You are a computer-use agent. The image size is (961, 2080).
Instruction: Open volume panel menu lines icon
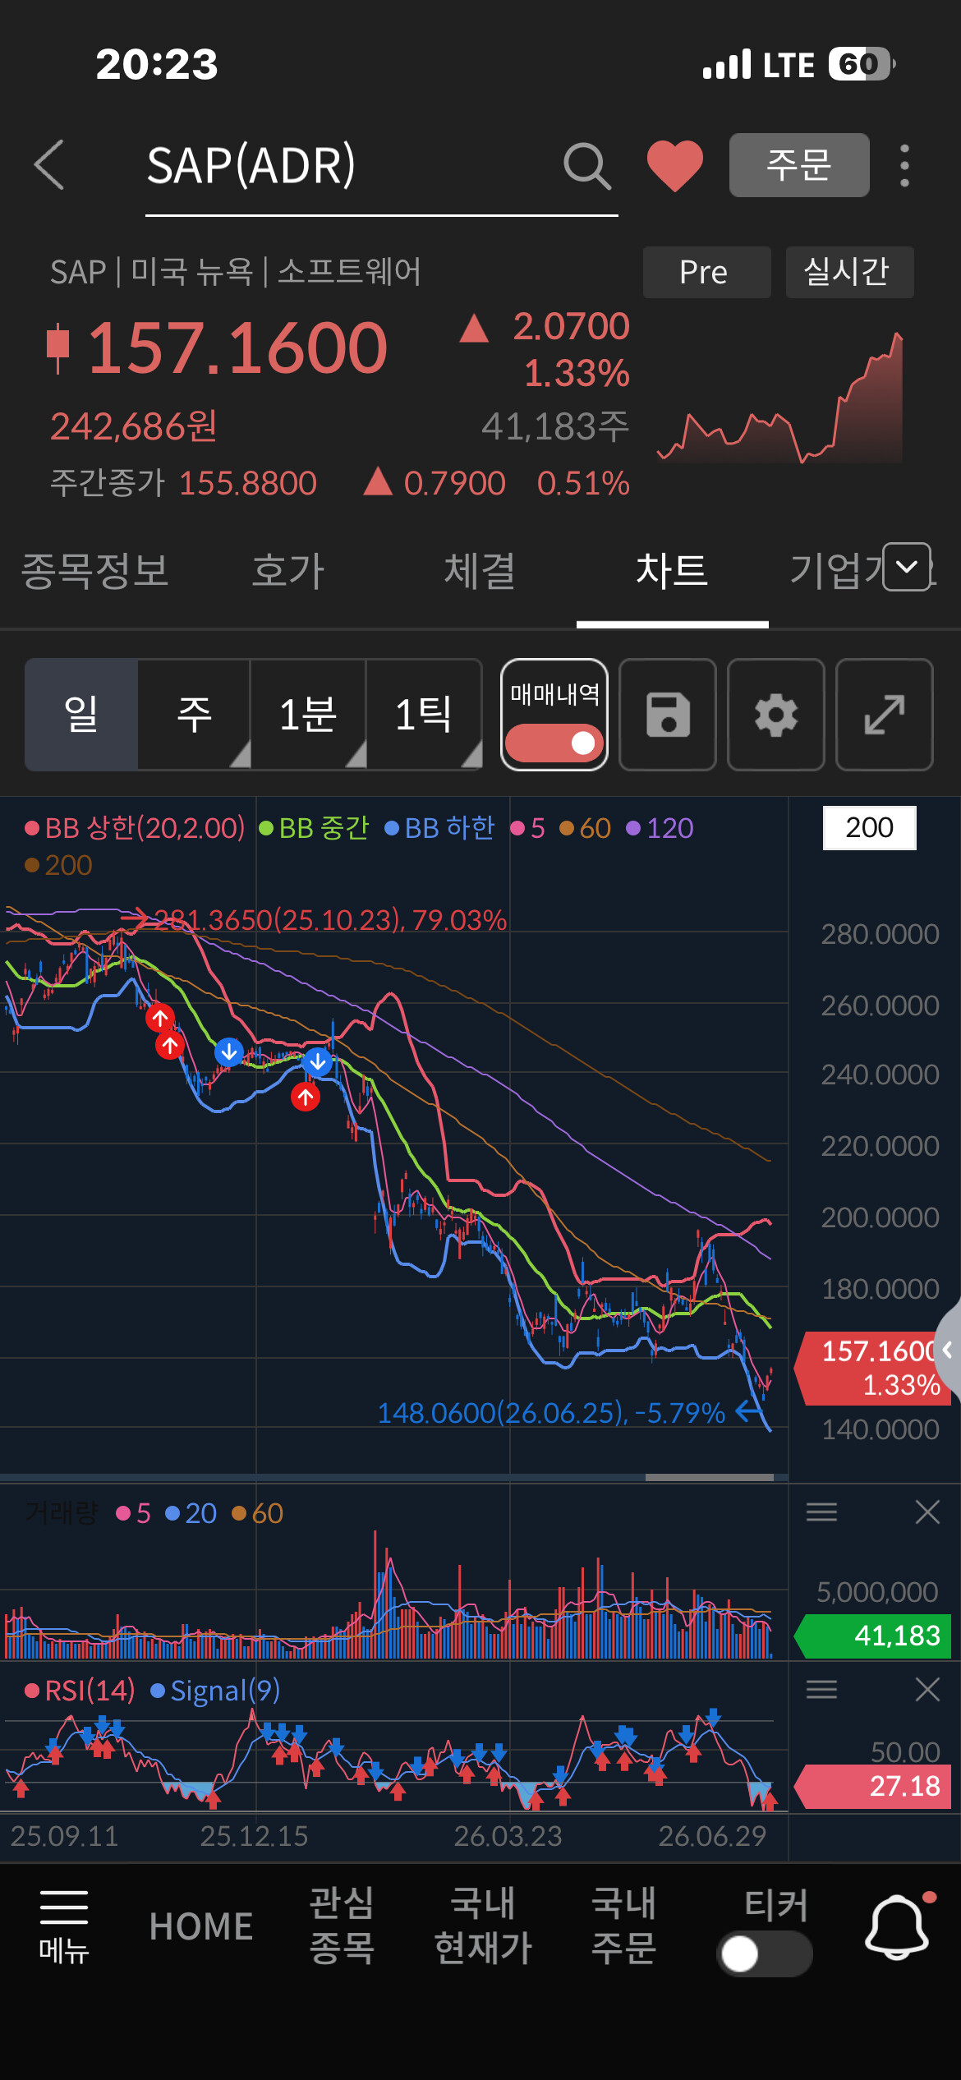pyautogui.click(x=821, y=1512)
